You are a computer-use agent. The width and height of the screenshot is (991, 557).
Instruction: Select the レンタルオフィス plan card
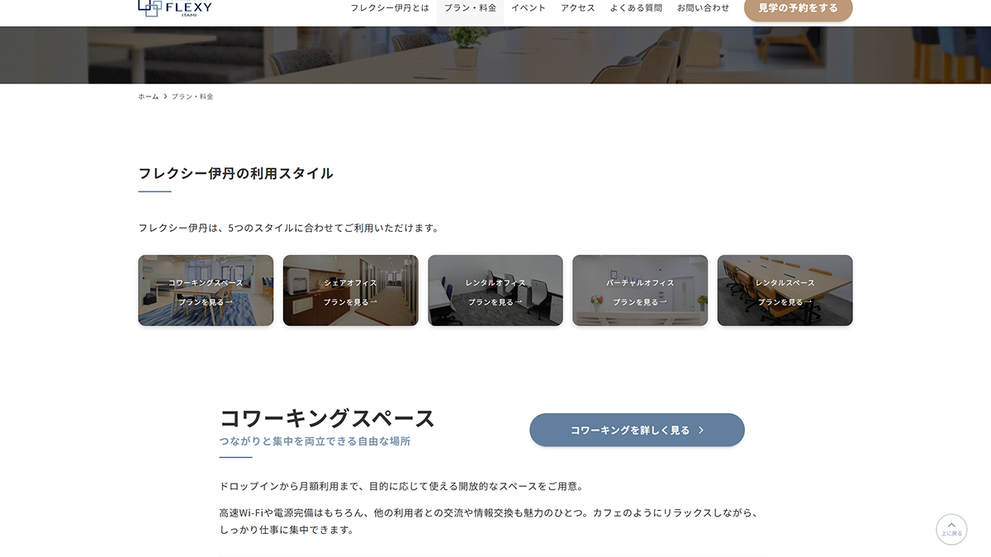(x=495, y=290)
